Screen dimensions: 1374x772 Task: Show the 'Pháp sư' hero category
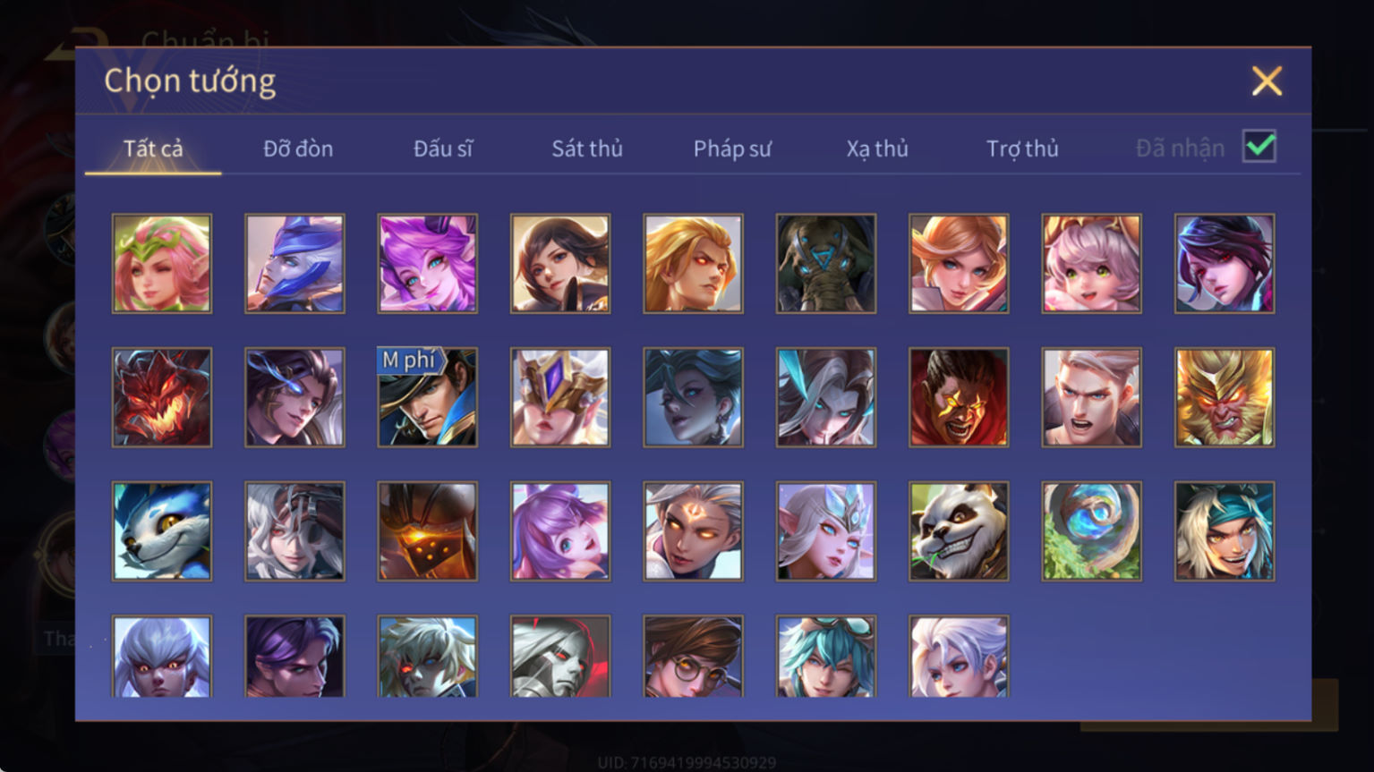point(732,148)
